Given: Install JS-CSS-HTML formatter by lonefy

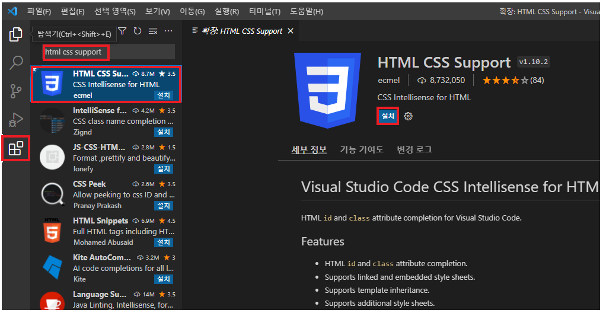Looking at the screenshot, I should pyautogui.click(x=164, y=169).
